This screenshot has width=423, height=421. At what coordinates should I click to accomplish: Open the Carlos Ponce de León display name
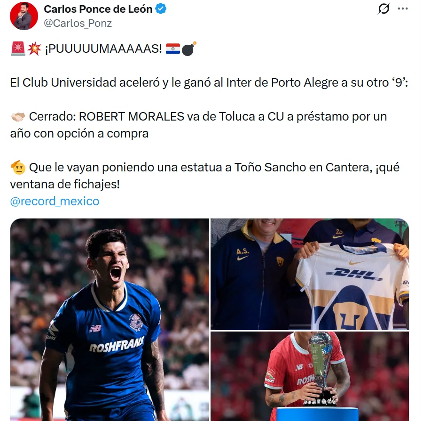98,9
